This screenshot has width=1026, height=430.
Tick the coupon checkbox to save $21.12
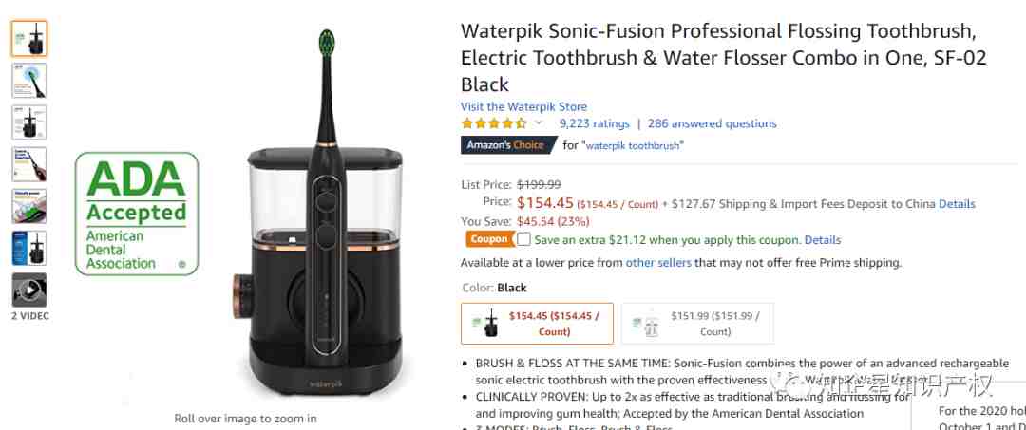[523, 239]
